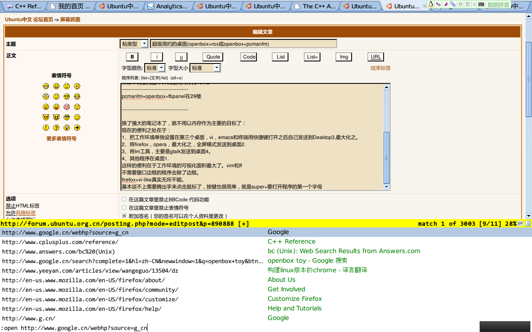Toggle the moon half-width icon in input bar

[446, 4]
